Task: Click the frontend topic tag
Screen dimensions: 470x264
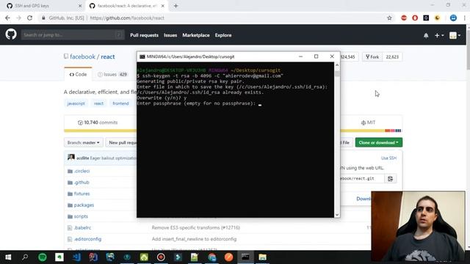Action: [x=120, y=103]
